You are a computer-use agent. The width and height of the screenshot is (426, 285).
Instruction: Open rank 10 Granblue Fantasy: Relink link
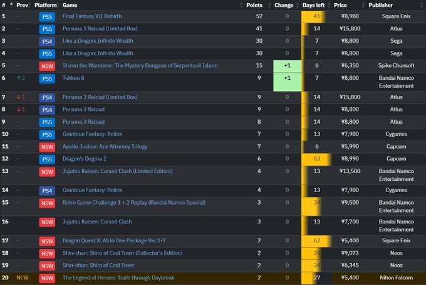pos(92,134)
